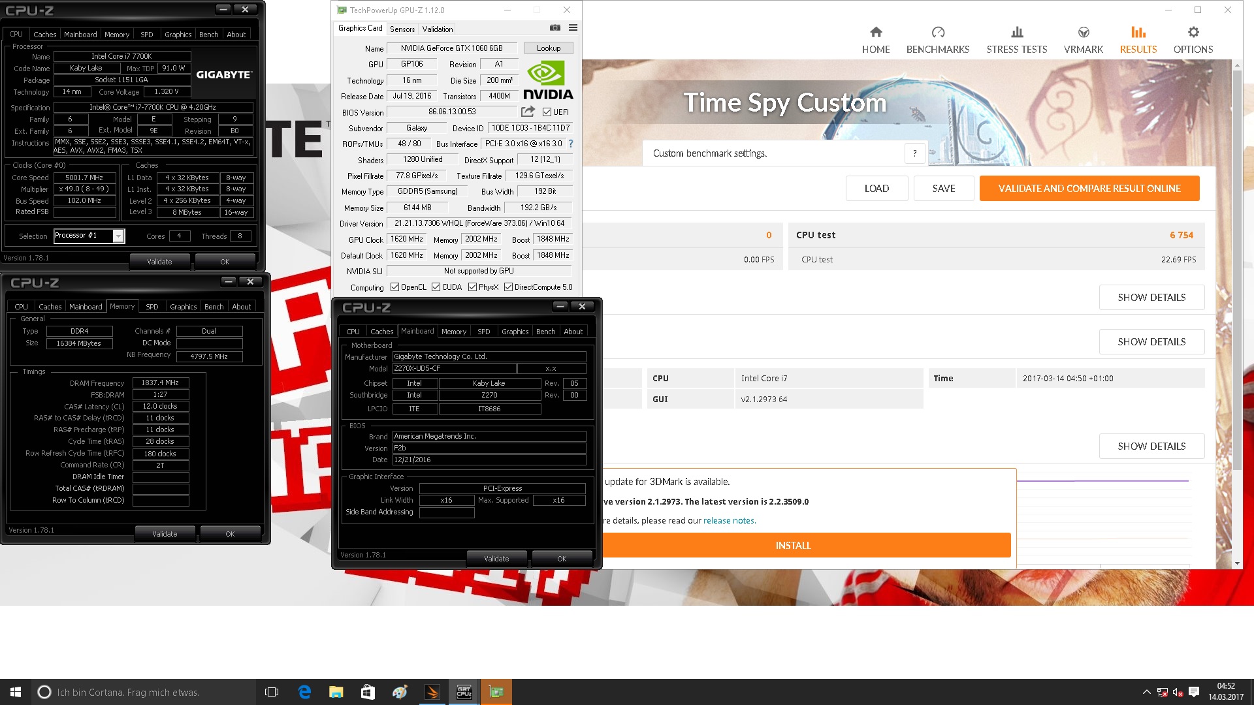Open the 3DMark Home section
This screenshot has width=1254, height=705.
click(x=876, y=40)
